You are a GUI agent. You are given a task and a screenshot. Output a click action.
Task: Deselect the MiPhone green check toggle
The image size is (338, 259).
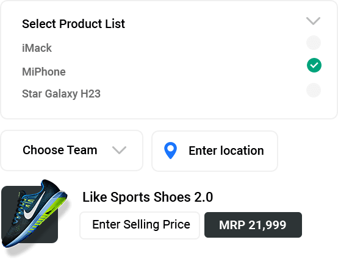(314, 65)
